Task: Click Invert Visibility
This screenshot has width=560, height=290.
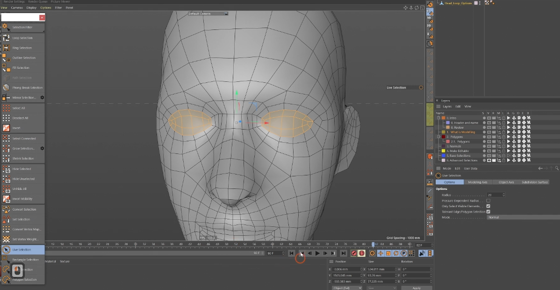Action: (23, 199)
